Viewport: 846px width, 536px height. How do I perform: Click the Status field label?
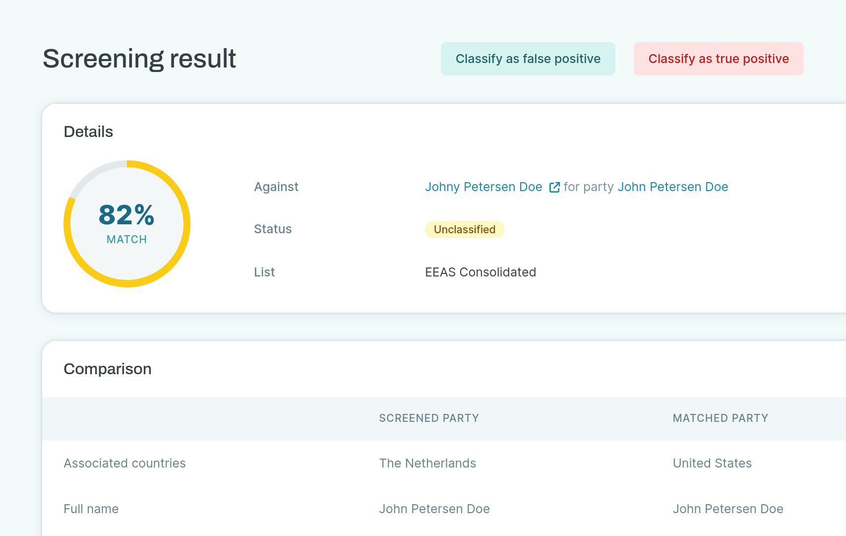(x=273, y=229)
